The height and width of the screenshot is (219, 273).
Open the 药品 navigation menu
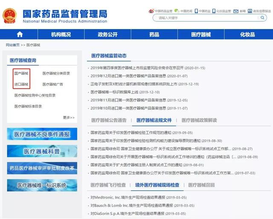pos(154,34)
